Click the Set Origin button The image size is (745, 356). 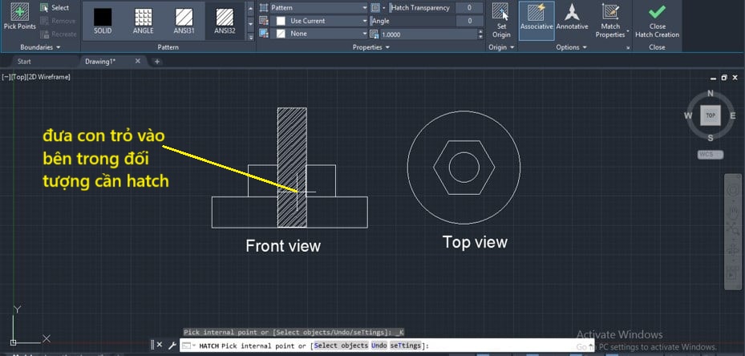(501, 20)
